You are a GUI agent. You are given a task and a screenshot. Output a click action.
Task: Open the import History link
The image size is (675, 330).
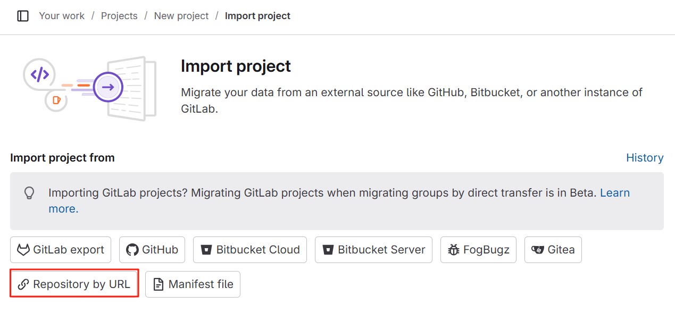click(645, 158)
